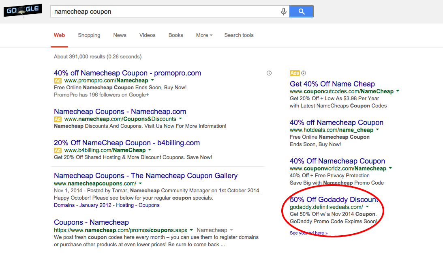This screenshot has width=443, height=256.
Task: Open the January 2012 sitelink
Action: pos(95,205)
